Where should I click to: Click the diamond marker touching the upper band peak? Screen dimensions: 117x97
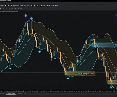point(31,19)
